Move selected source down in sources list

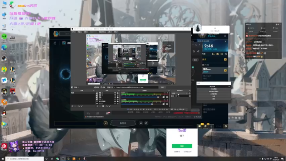pyautogui.click(x=109, y=106)
